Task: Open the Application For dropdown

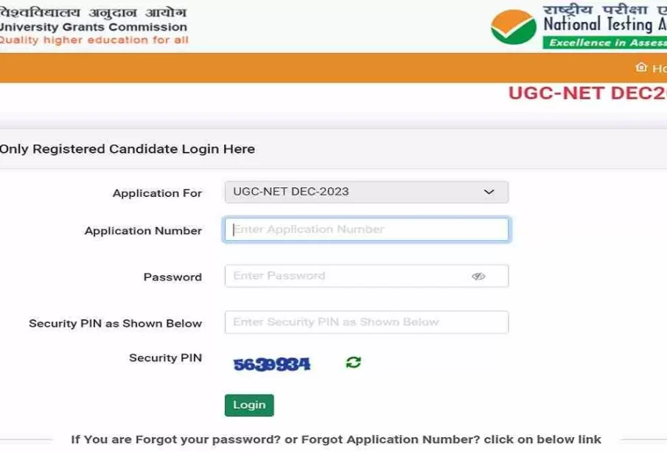Action: [366, 192]
